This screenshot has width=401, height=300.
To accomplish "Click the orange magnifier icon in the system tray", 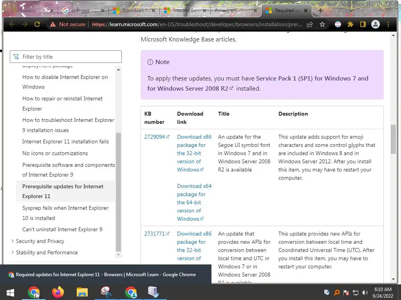I will click(x=337, y=293).
